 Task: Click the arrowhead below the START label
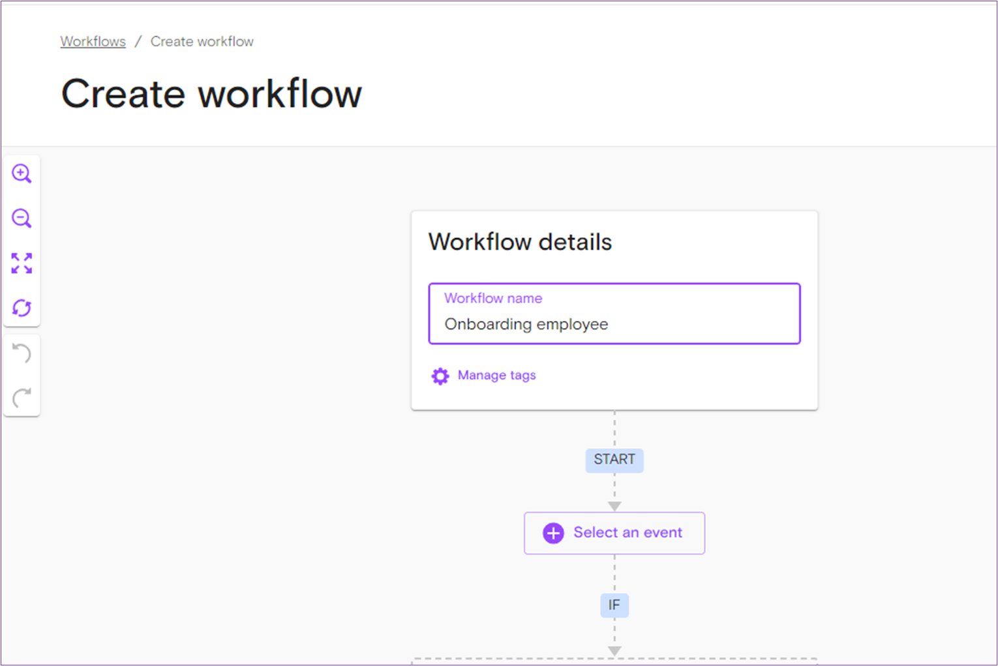coord(614,506)
